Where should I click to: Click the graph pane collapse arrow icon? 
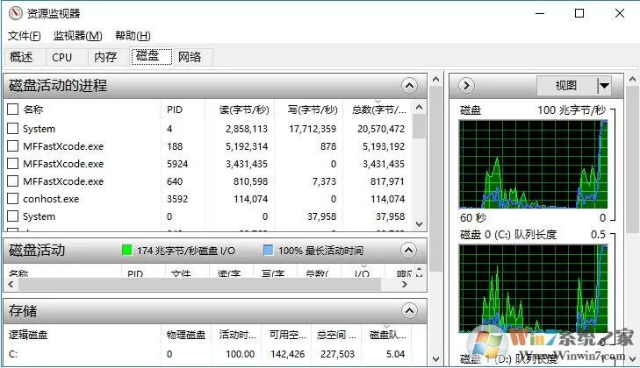[466, 86]
